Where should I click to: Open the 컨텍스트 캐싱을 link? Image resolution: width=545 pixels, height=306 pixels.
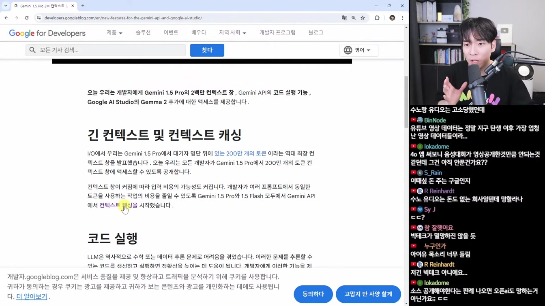click(118, 205)
